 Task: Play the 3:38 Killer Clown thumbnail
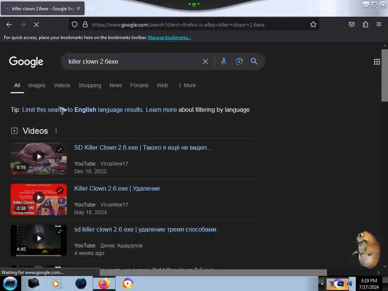click(x=39, y=199)
